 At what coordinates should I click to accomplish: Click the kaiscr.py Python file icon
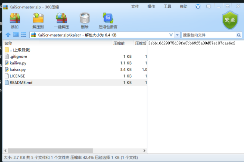[x=7, y=69]
